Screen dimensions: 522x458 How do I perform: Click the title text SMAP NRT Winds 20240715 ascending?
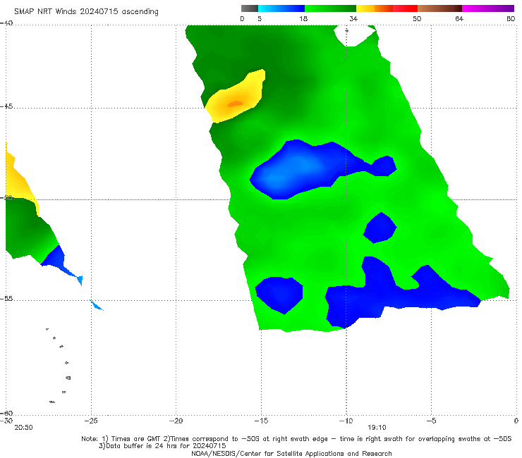[x=86, y=11]
